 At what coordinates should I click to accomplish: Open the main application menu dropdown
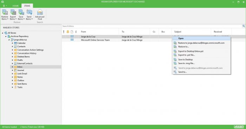click(x=5, y=6)
